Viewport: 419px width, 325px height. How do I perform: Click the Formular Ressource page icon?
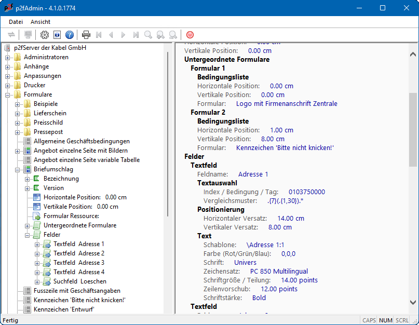37,216
